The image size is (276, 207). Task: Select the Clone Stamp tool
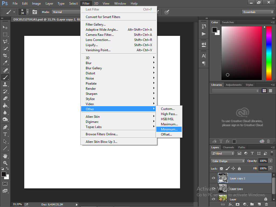tap(5, 84)
